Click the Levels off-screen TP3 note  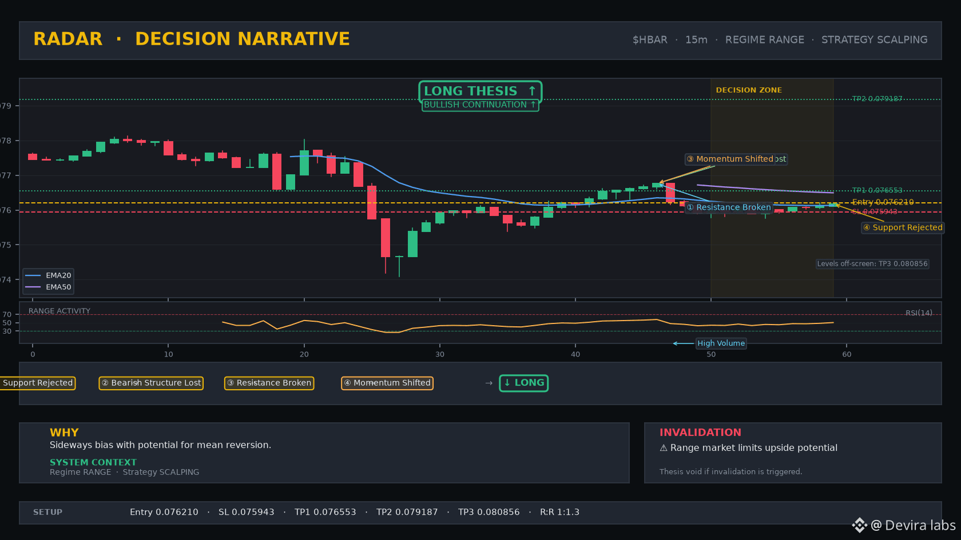pos(872,264)
